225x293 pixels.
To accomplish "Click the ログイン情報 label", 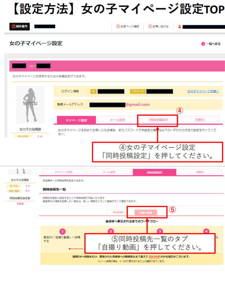I will coord(70,91).
